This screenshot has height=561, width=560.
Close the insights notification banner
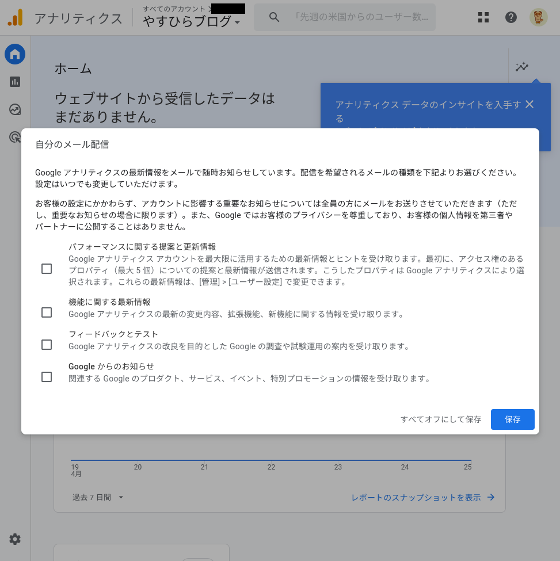pyautogui.click(x=529, y=104)
